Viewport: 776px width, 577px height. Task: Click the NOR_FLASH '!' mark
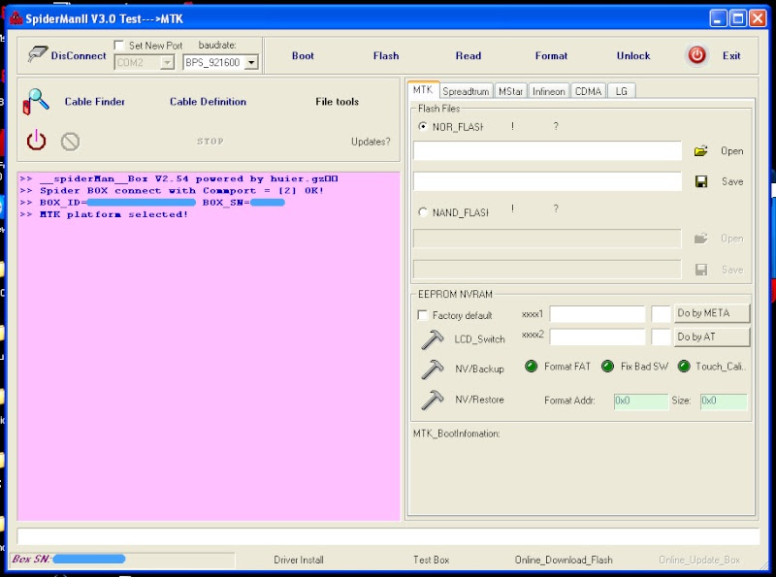(x=512, y=126)
